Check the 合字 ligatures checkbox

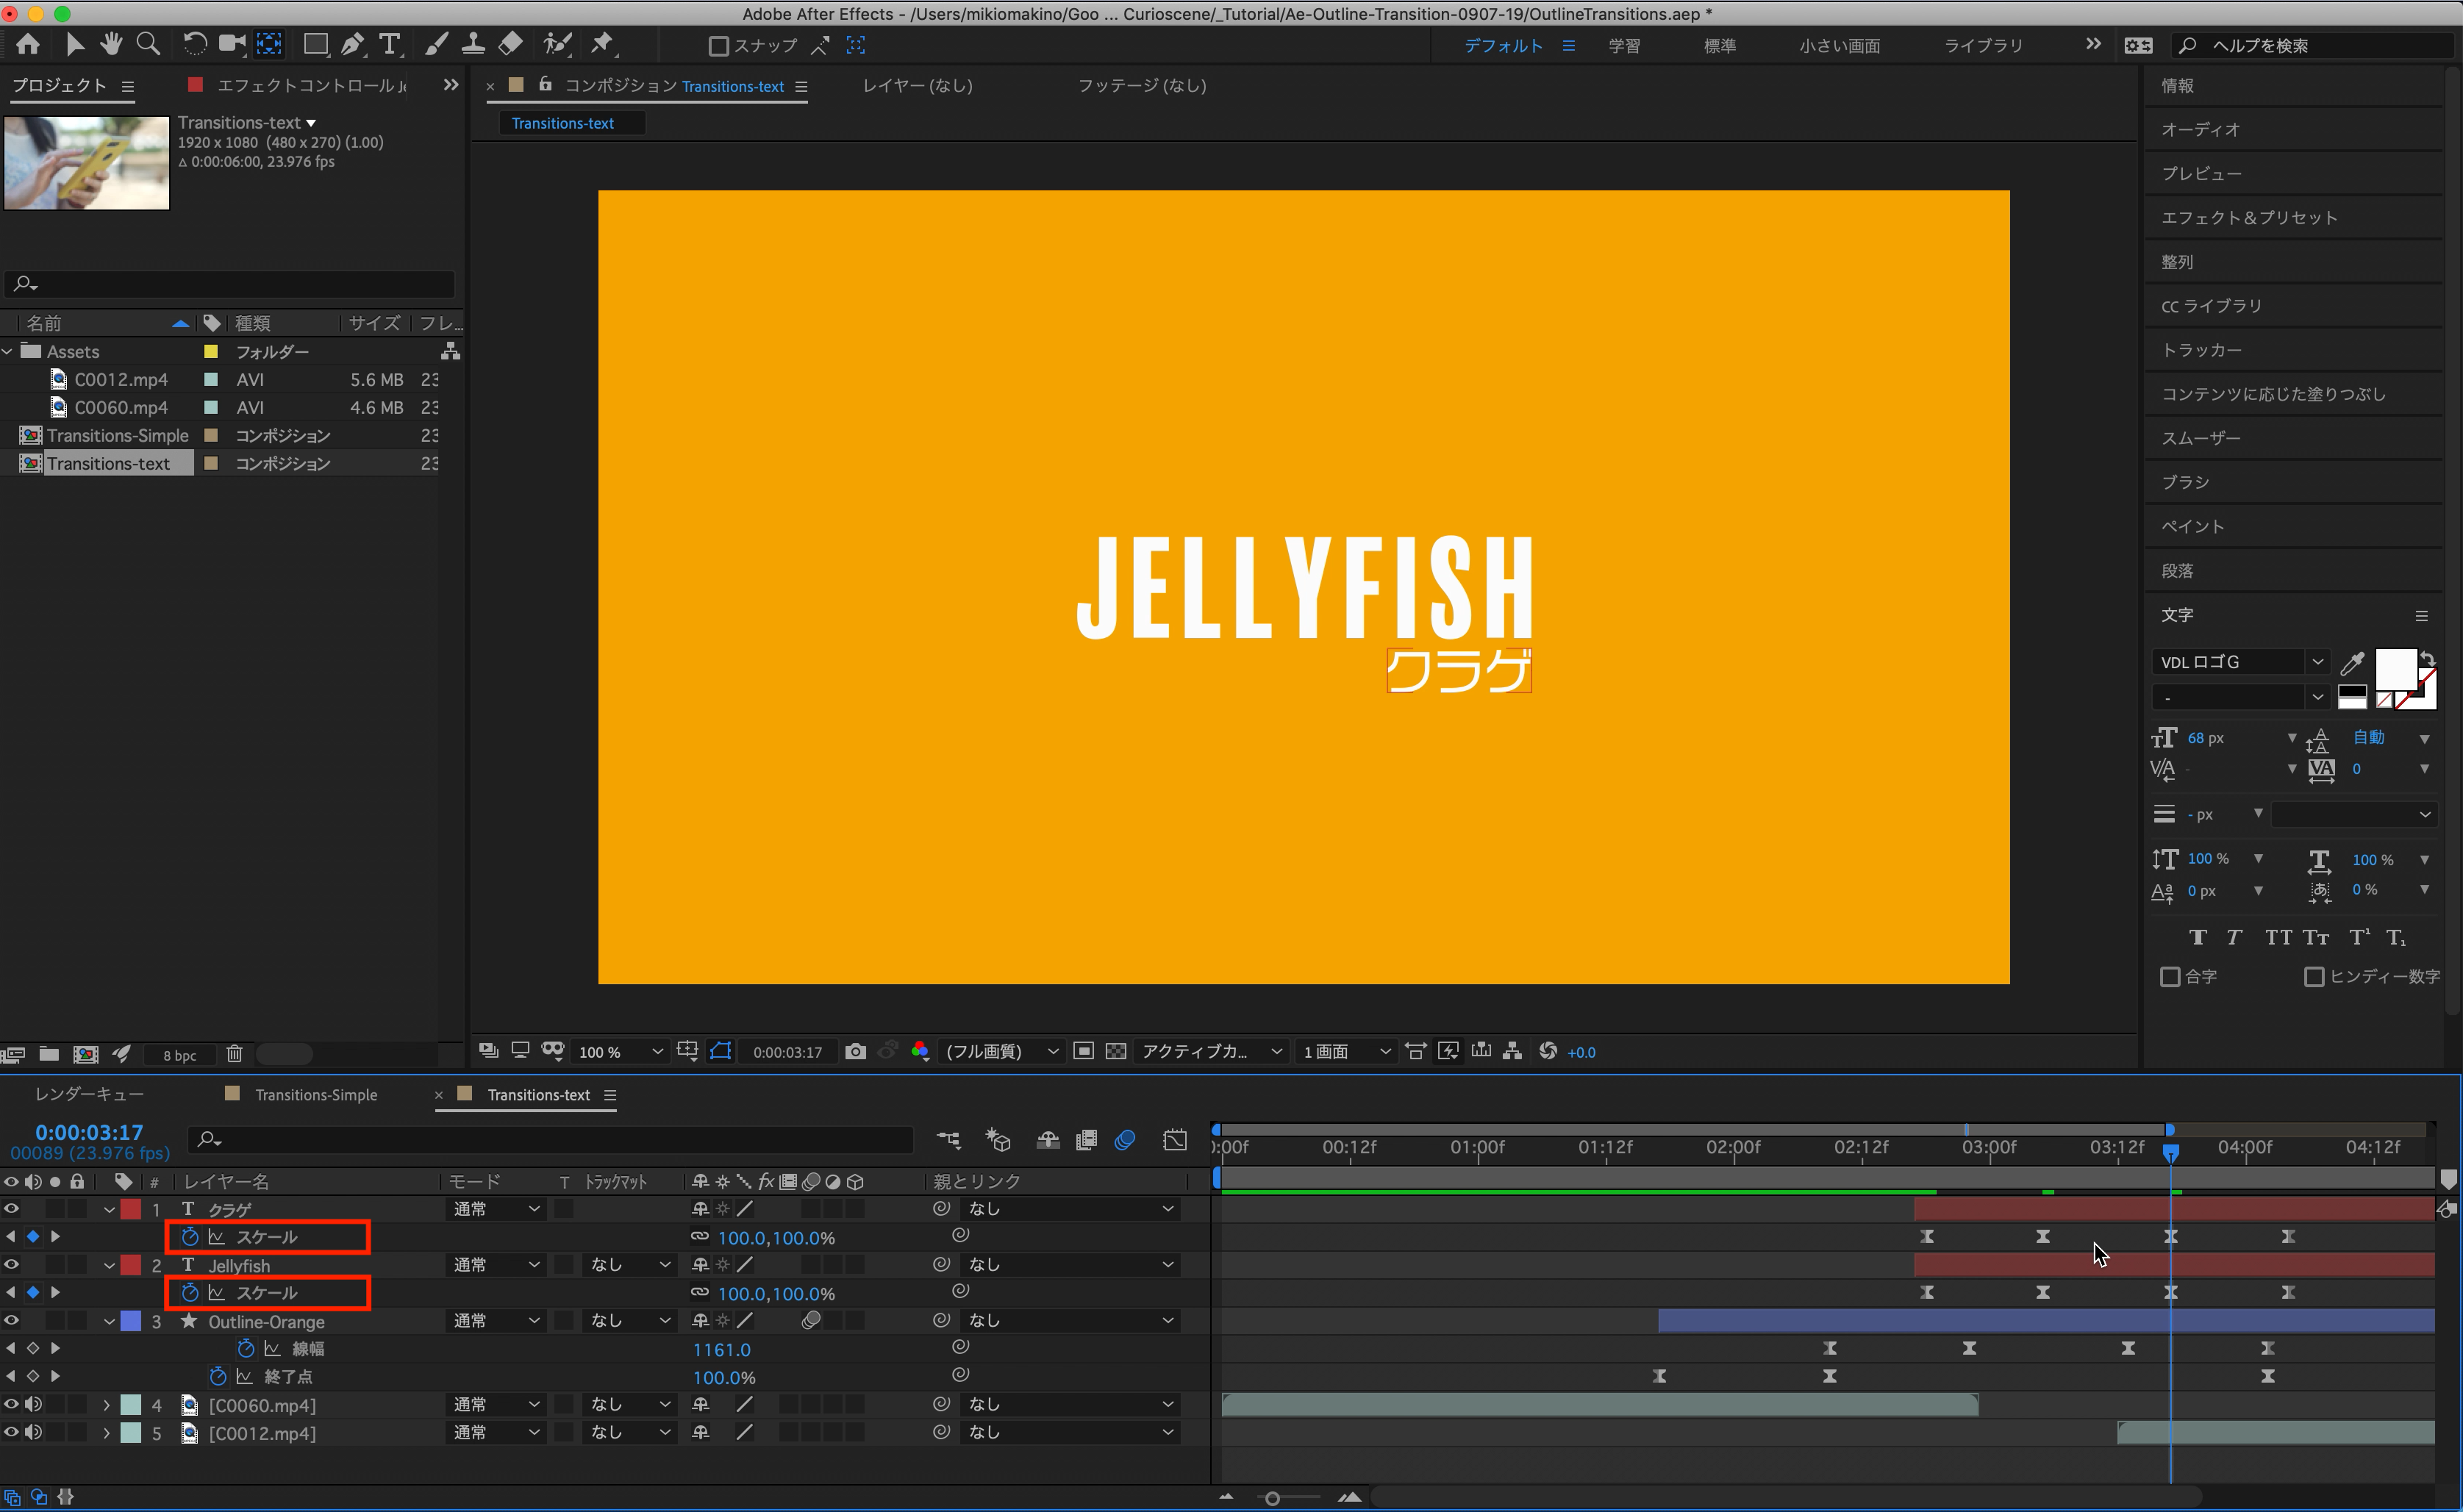pyautogui.click(x=2170, y=976)
